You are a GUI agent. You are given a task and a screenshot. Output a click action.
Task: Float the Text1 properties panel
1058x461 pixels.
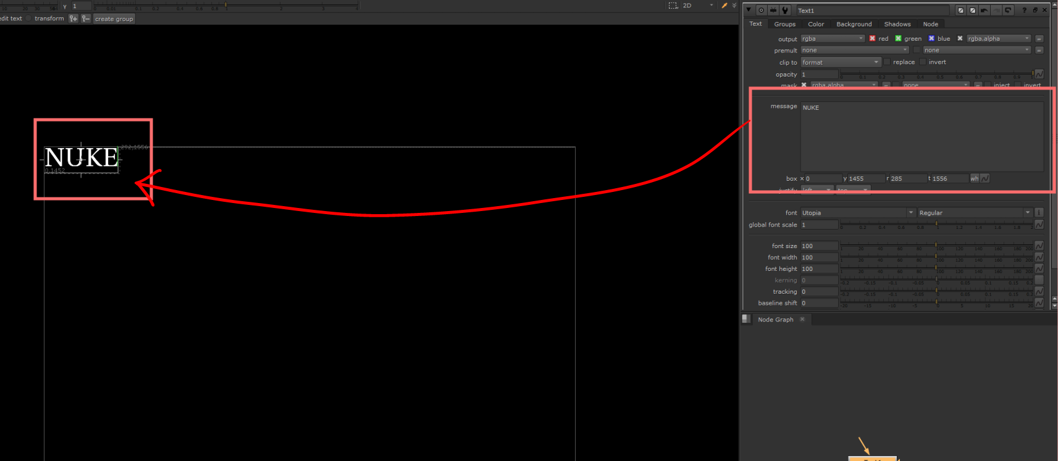coord(1035,10)
